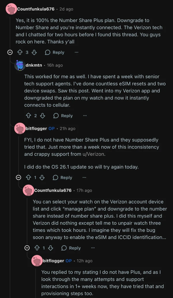The height and width of the screenshot is (298, 173).
Task: Open more options on Countfunkula676's top comment
Action: [x=76, y=52]
